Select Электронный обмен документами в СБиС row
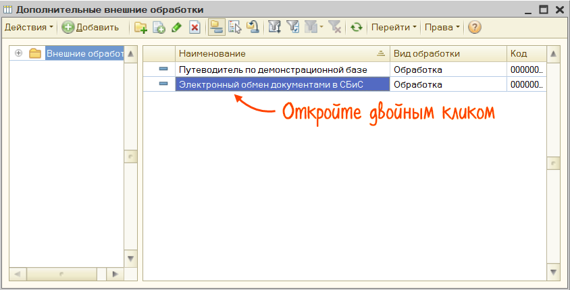 (x=281, y=84)
